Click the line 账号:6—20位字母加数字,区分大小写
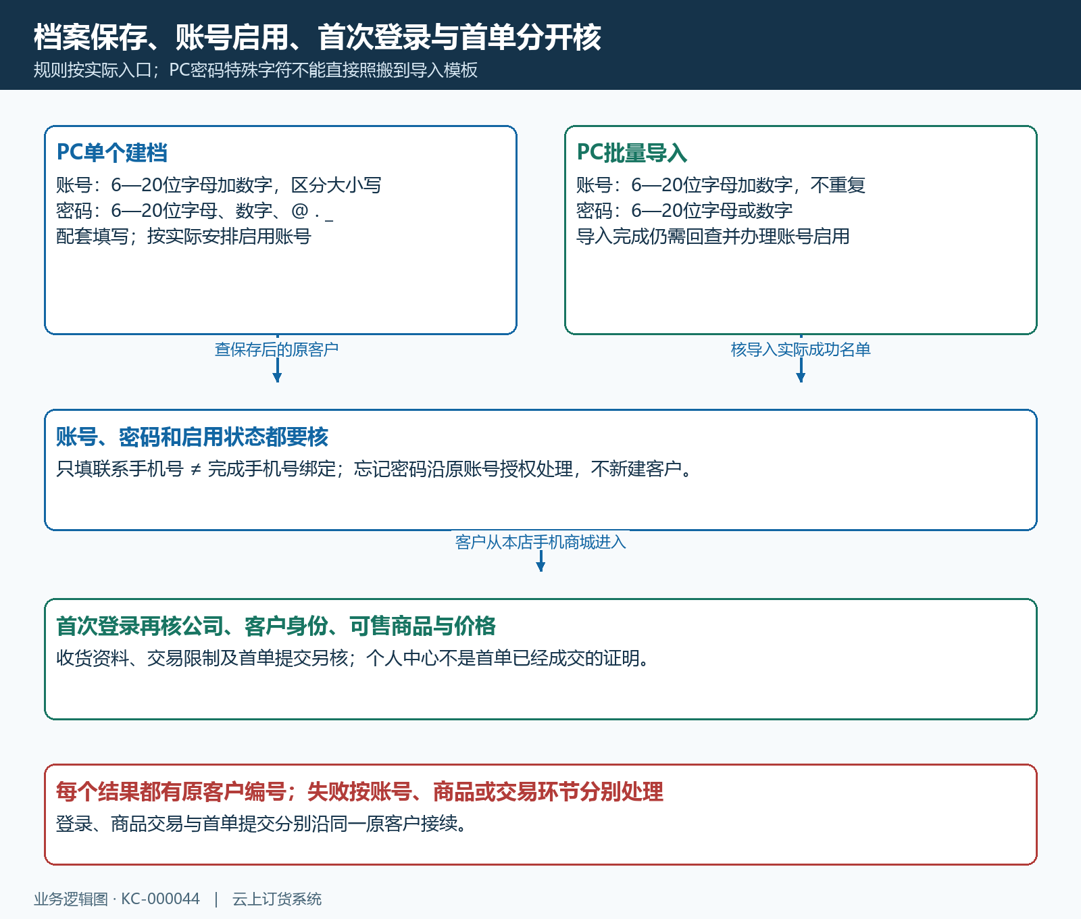The image size is (1081, 919). (x=219, y=185)
